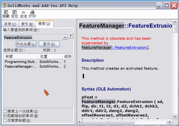Select the Programming Mult... result row
This screenshot has height=126, width=179.
tap(38, 62)
